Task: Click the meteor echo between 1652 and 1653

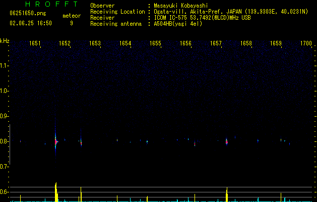Action: [x=81, y=142]
